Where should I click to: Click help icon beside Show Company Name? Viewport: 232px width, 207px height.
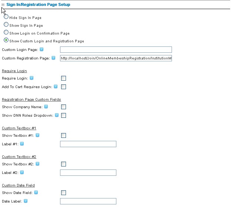coord(46,107)
